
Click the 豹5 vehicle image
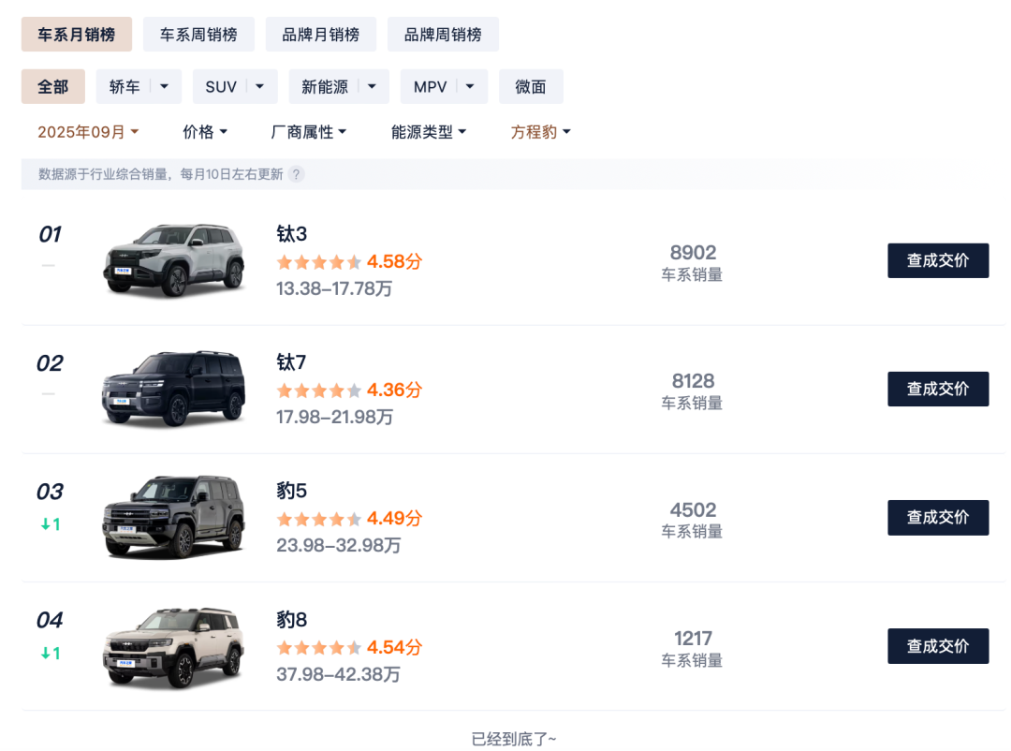pos(173,518)
